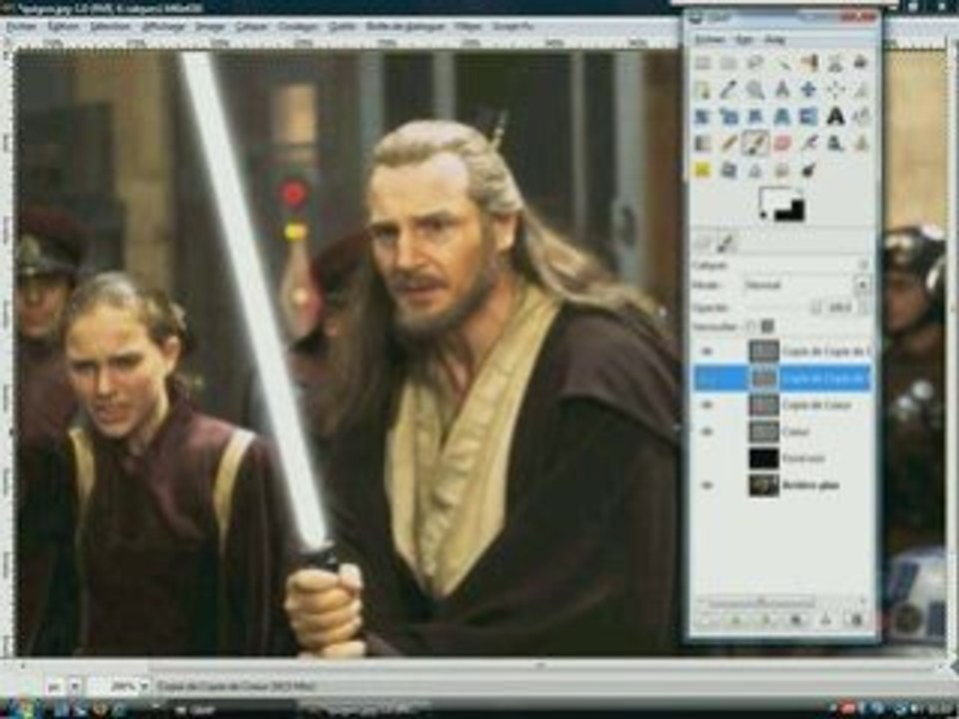
Task: Select the Select by Color tool
Action: point(808,63)
